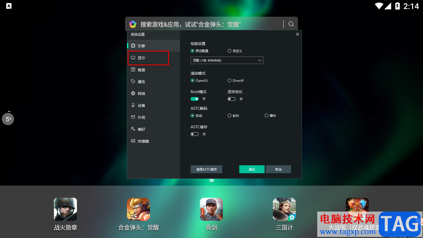Click the page indicator dot below the dialog
Viewport: 423px width, 238px height.
[212, 180]
